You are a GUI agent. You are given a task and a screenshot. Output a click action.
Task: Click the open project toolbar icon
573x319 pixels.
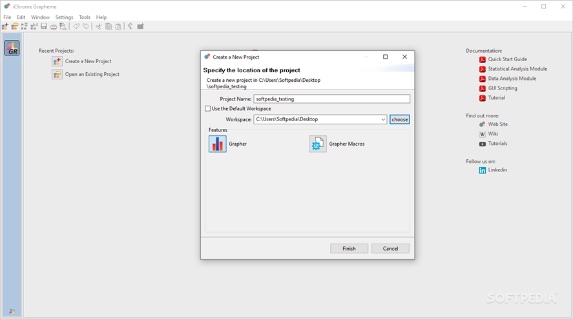[15, 26]
